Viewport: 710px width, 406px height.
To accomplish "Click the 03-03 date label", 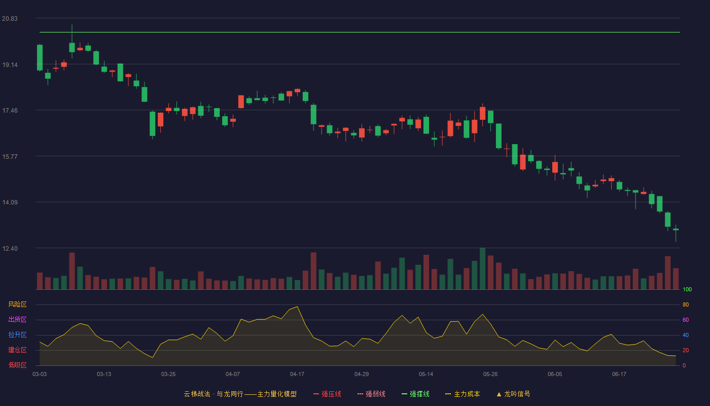I will click(x=40, y=374).
